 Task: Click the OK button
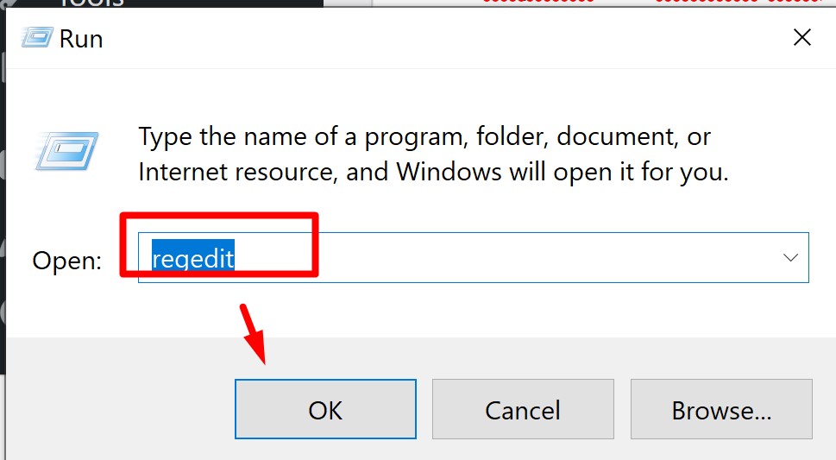coord(325,409)
